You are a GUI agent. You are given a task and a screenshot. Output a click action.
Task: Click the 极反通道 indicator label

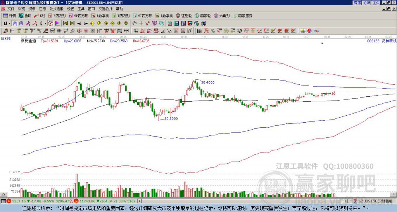point(28,41)
